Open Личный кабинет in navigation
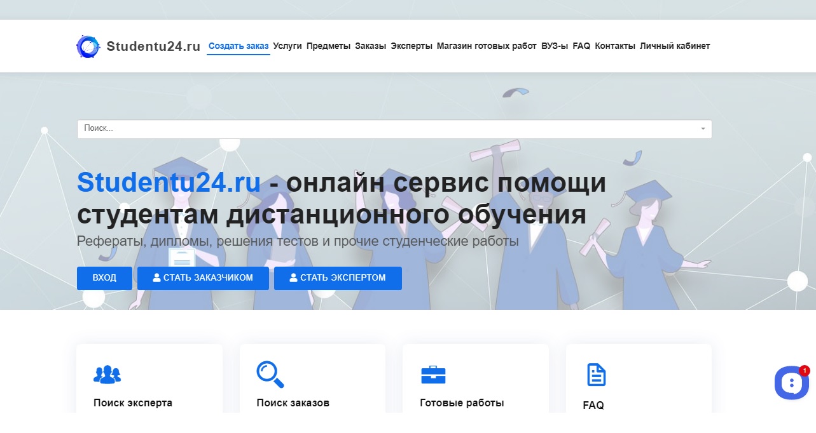Viewport: 816px width, 433px height. tap(675, 46)
